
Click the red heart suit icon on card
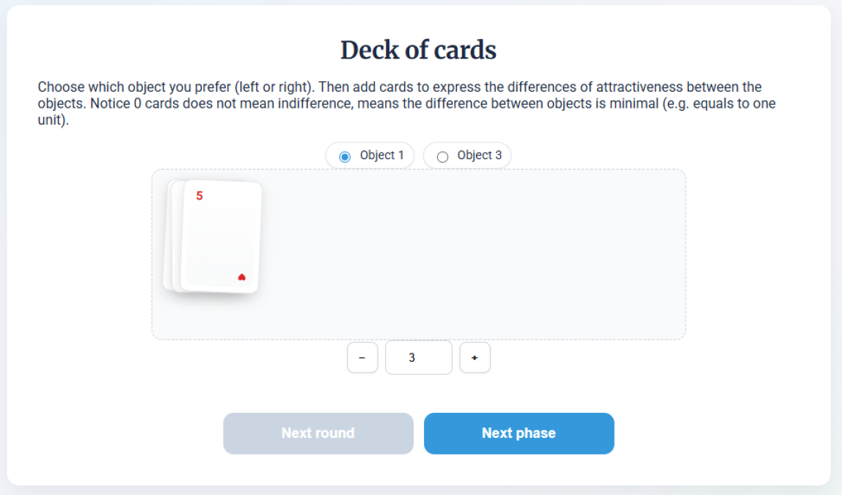click(242, 277)
